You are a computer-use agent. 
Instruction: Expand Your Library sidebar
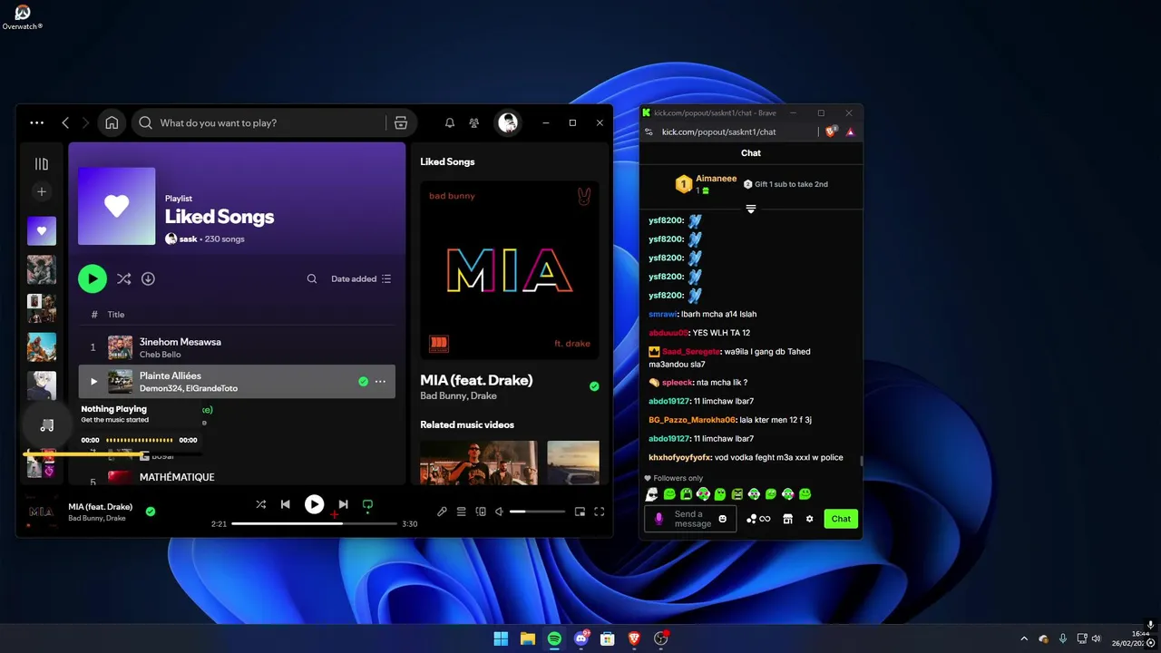(x=41, y=164)
